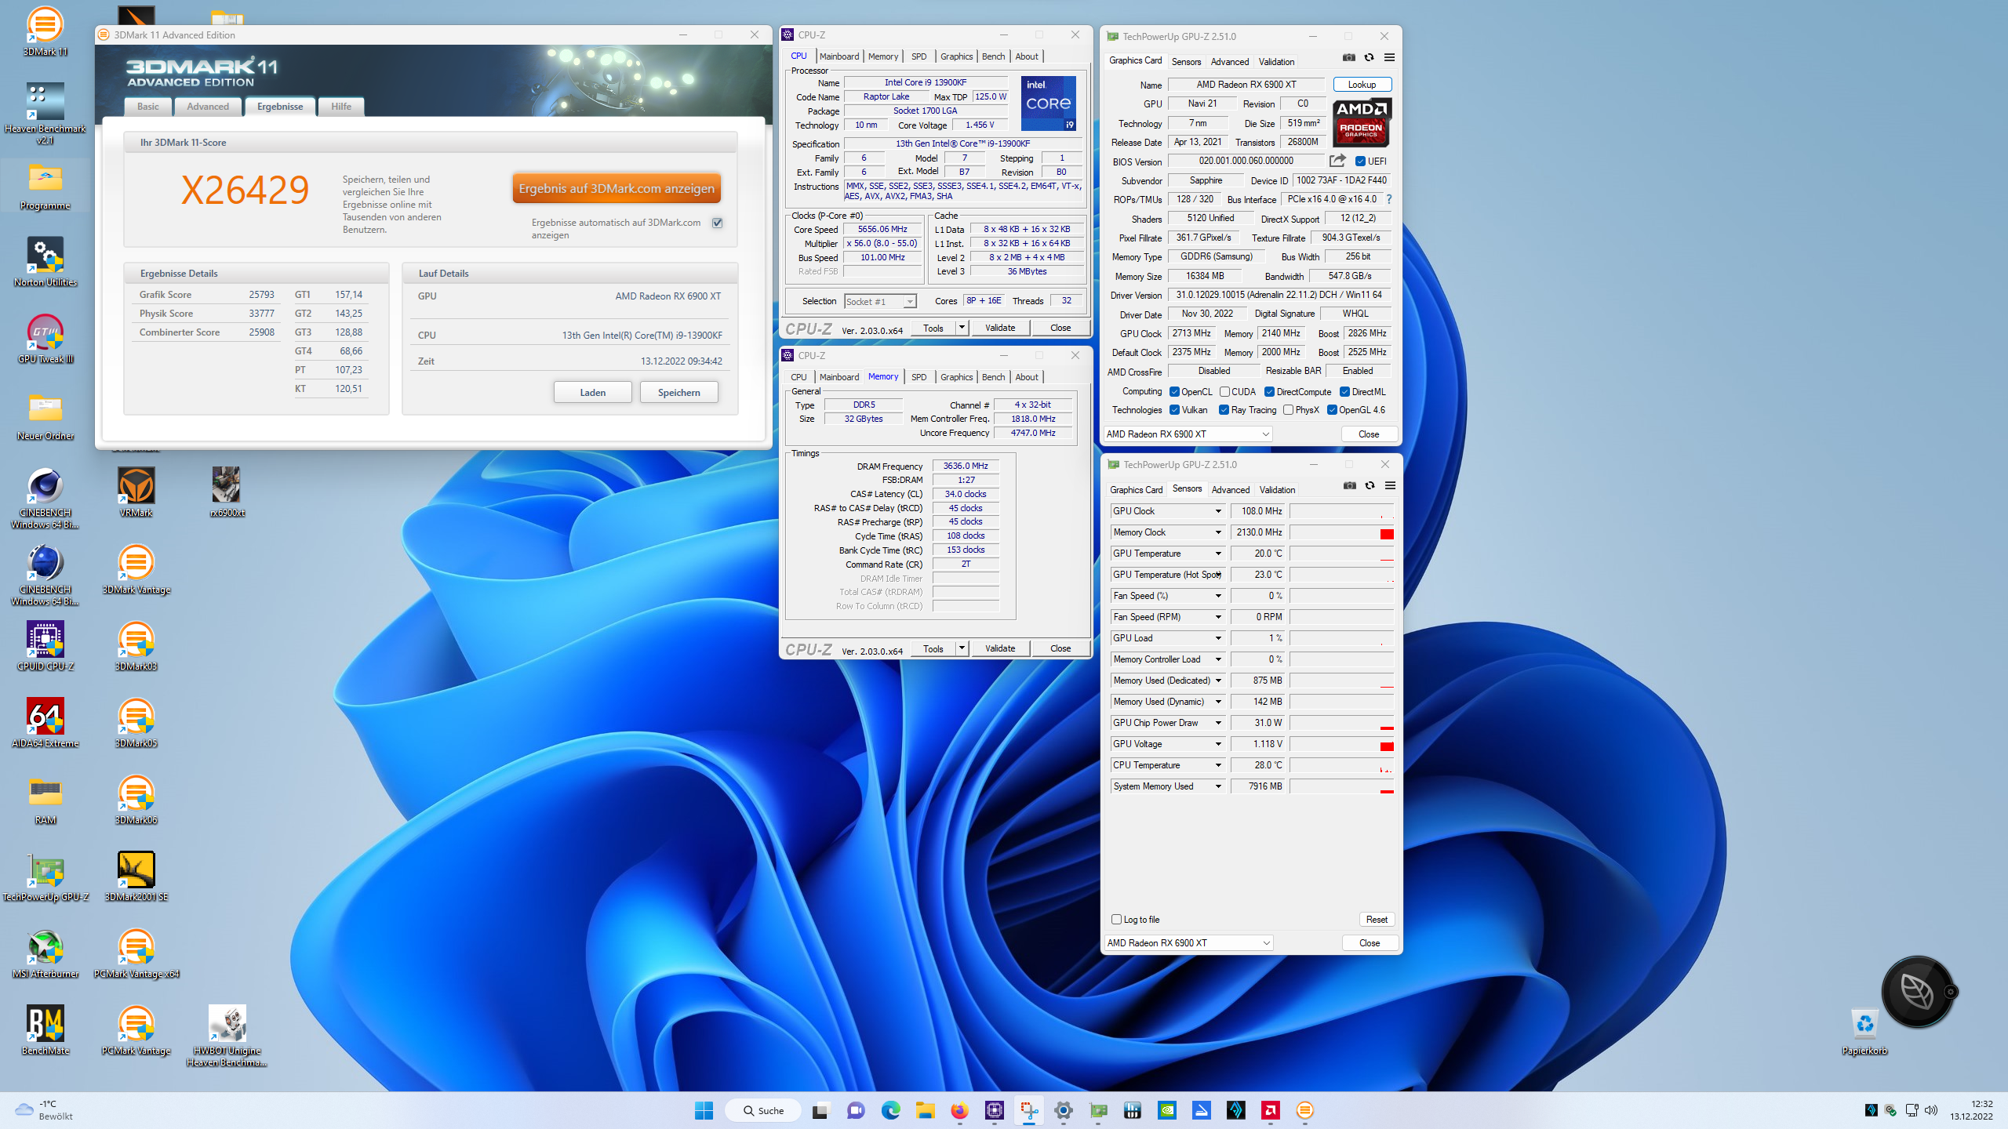Click the Speichern button
The image size is (2008, 1129).
pos(678,392)
